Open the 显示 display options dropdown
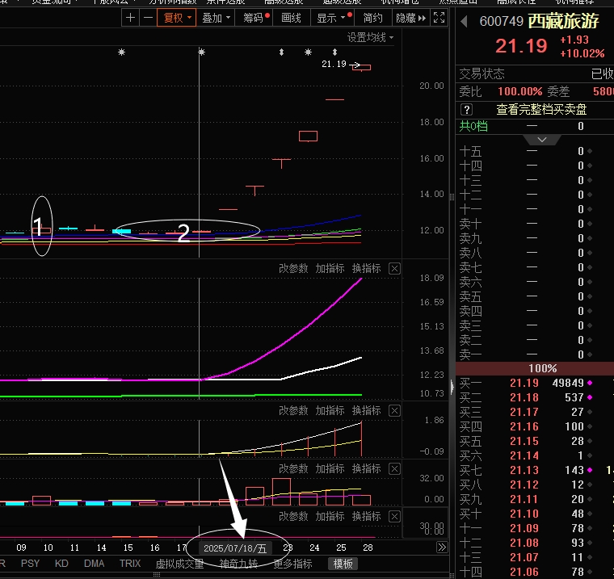 point(333,18)
